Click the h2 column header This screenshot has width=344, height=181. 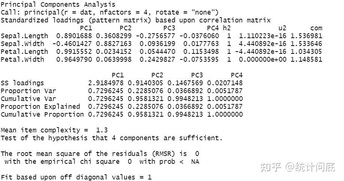coord(226,28)
